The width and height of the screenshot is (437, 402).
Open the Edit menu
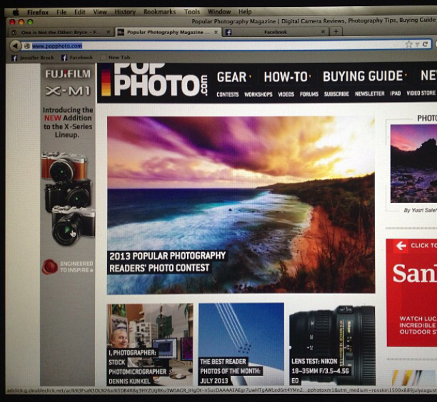point(80,12)
